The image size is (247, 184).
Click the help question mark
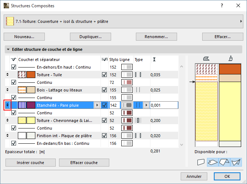coord(222,6)
